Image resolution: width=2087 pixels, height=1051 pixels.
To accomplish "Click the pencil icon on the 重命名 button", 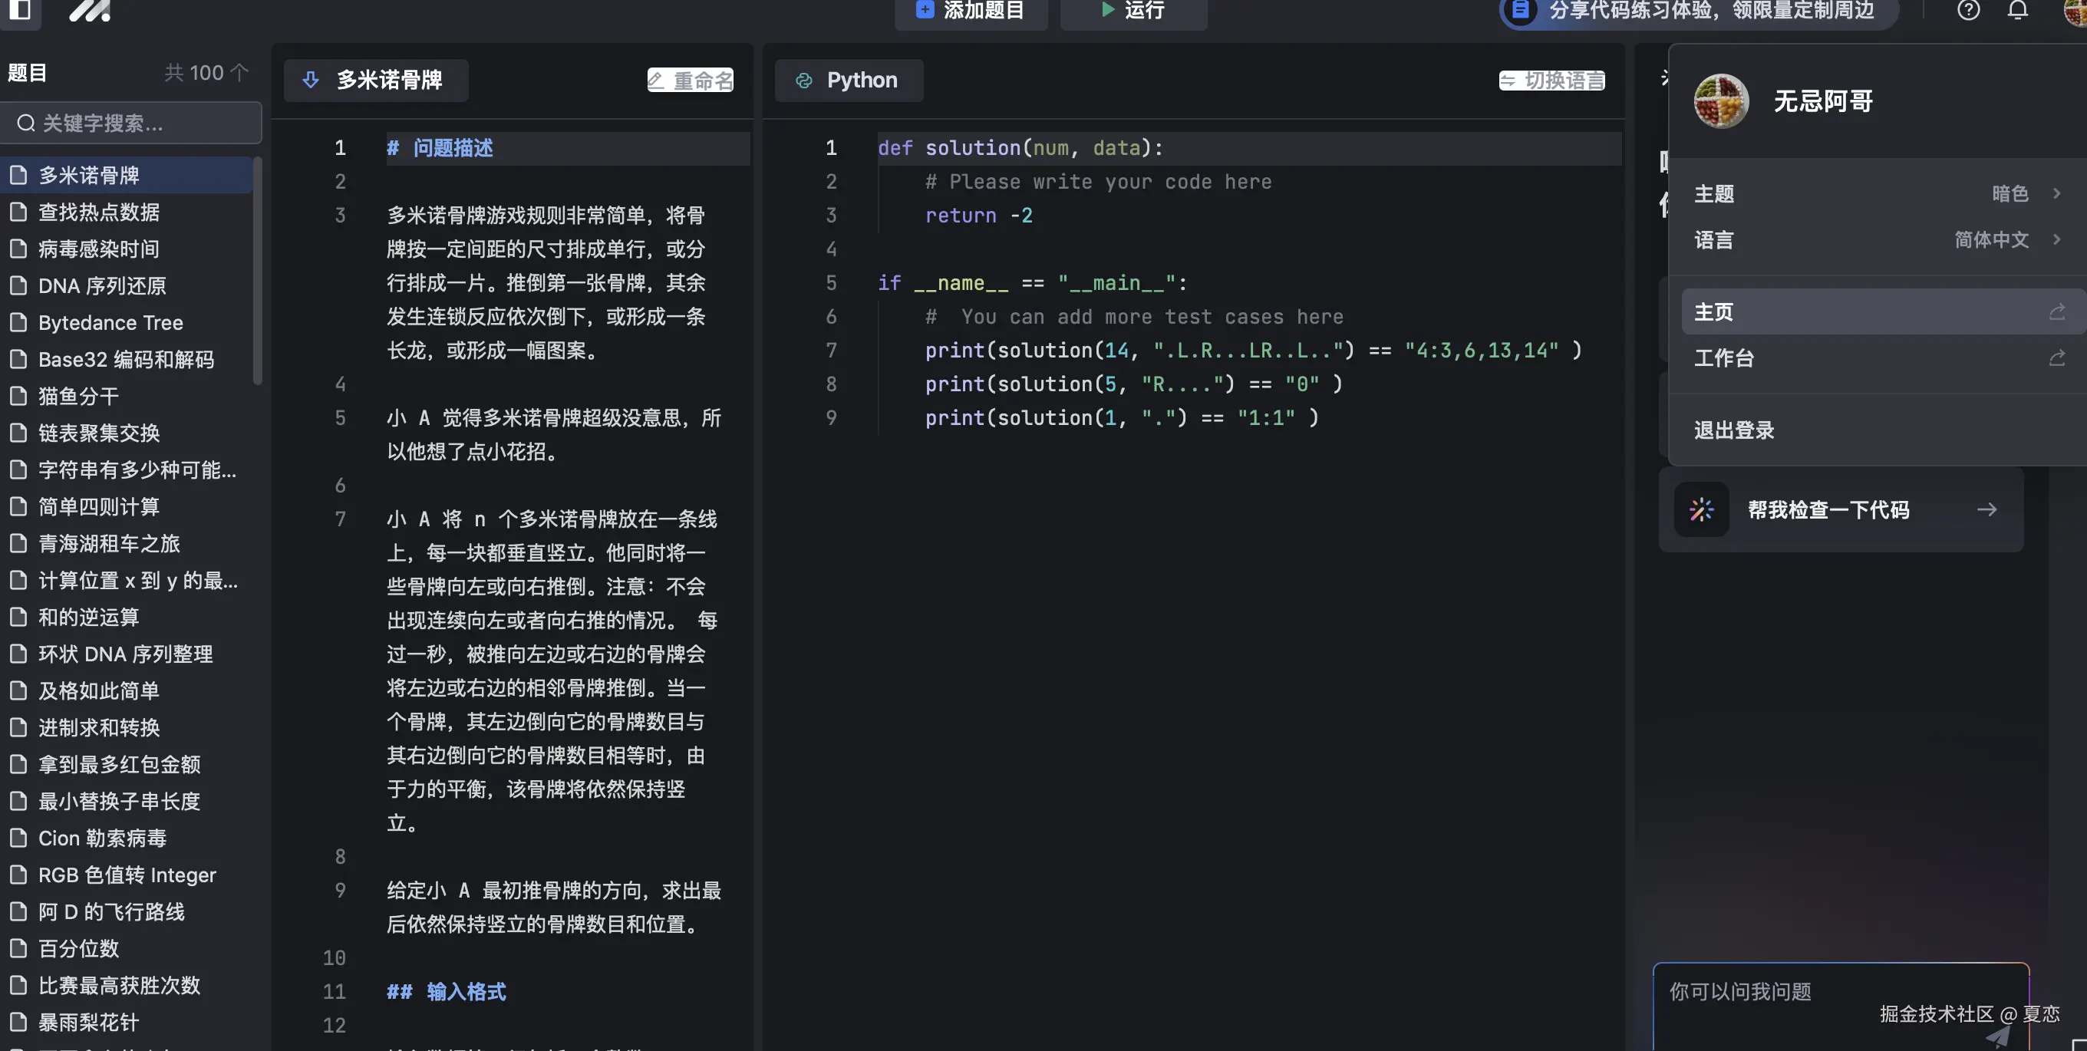I will click(x=656, y=81).
